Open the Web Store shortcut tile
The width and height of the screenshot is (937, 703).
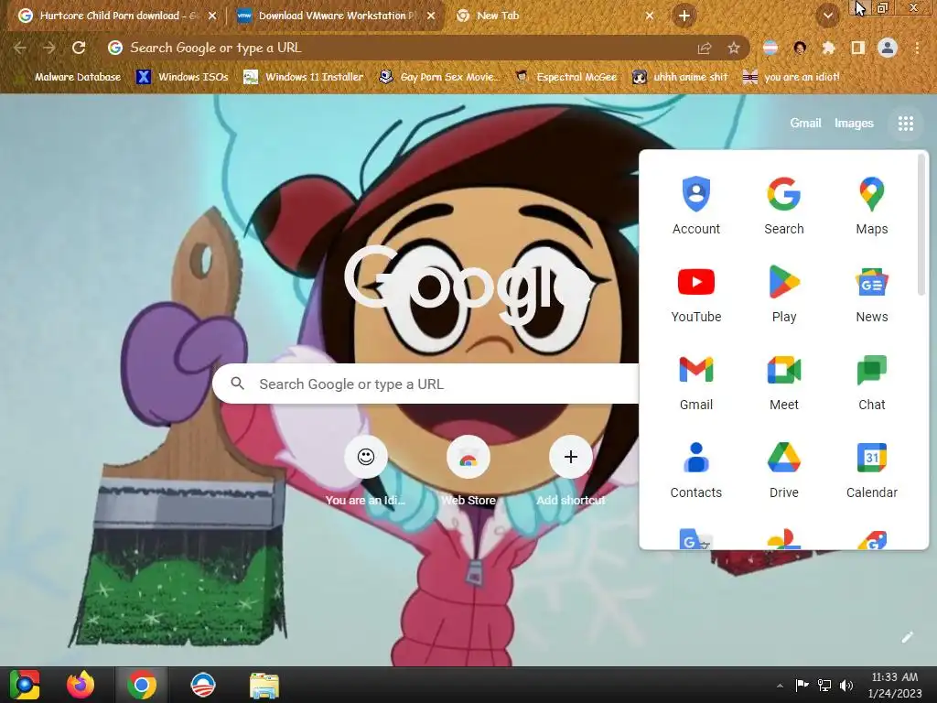tap(468, 471)
